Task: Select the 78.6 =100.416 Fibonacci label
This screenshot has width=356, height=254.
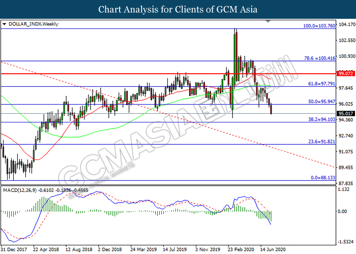Action: pos(319,58)
